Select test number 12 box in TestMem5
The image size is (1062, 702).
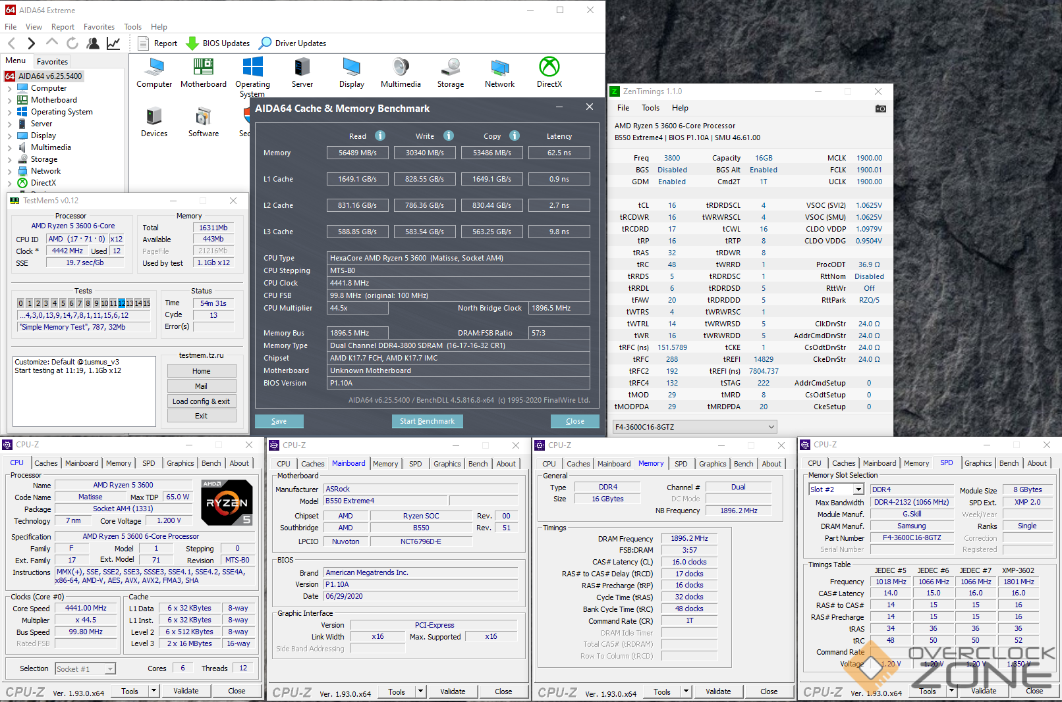[x=121, y=303]
